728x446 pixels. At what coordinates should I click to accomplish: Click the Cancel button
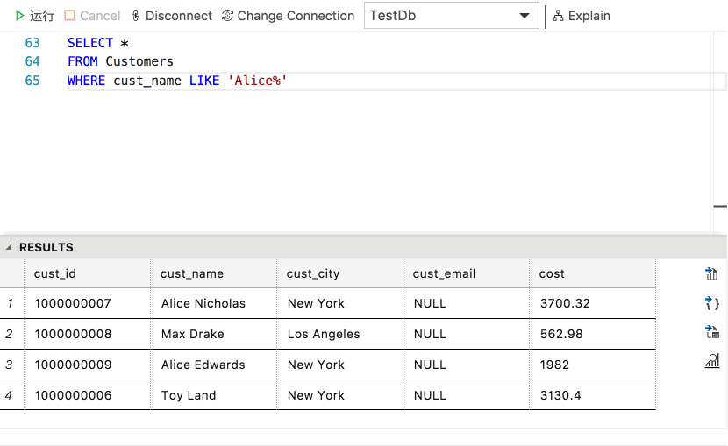coord(92,16)
